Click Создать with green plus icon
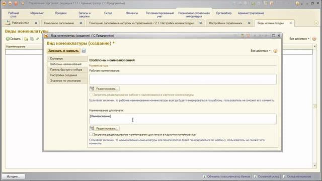322x181 pixels. 14,39
